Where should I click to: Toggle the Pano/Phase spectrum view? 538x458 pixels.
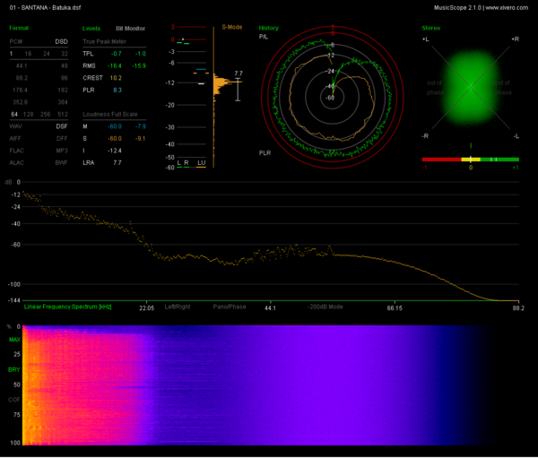230,307
